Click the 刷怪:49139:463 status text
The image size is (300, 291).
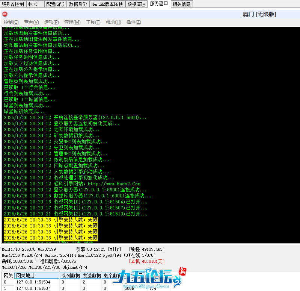[x=147, y=249]
